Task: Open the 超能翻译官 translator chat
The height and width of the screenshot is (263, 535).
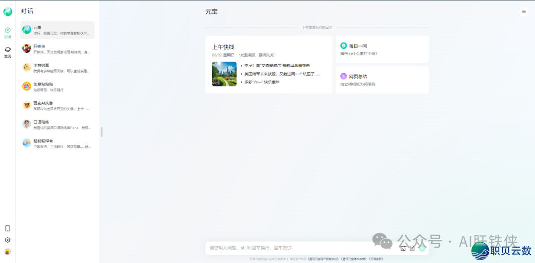Action: [x=57, y=143]
